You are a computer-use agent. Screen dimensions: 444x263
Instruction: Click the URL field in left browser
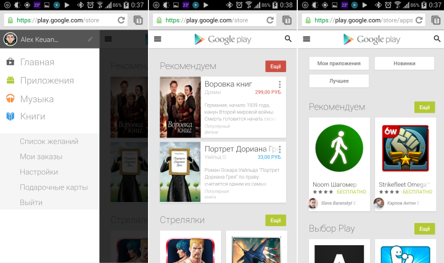coord(66,20)
